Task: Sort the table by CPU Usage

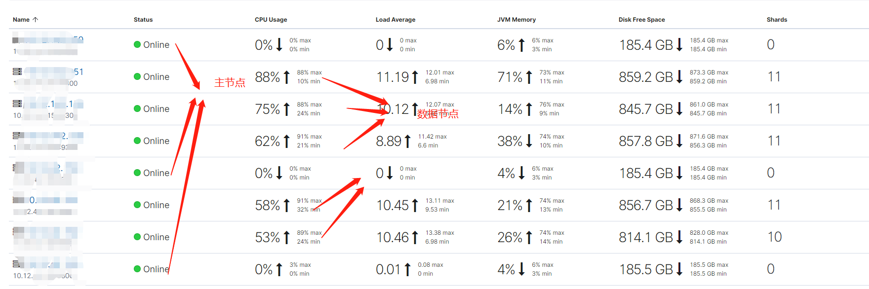Action: tap(271, 20)
